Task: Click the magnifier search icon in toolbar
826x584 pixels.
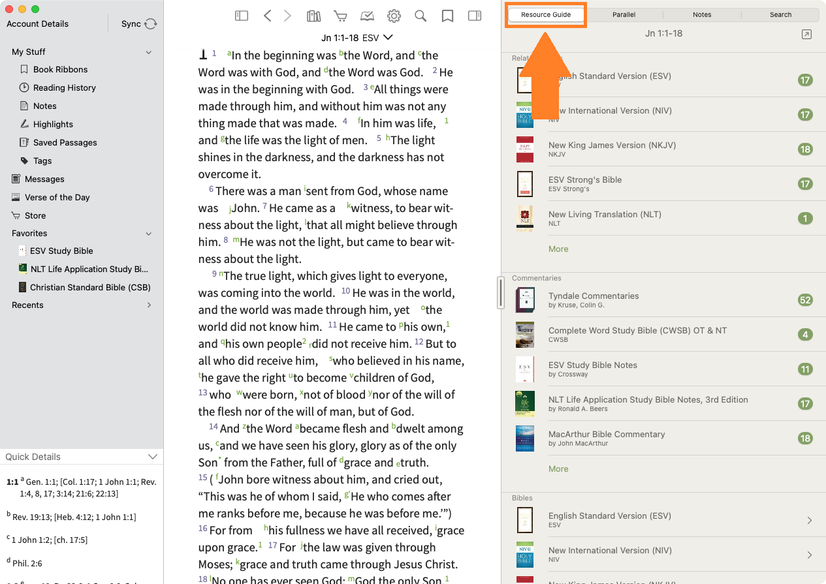Action: [x=421, y=16]
